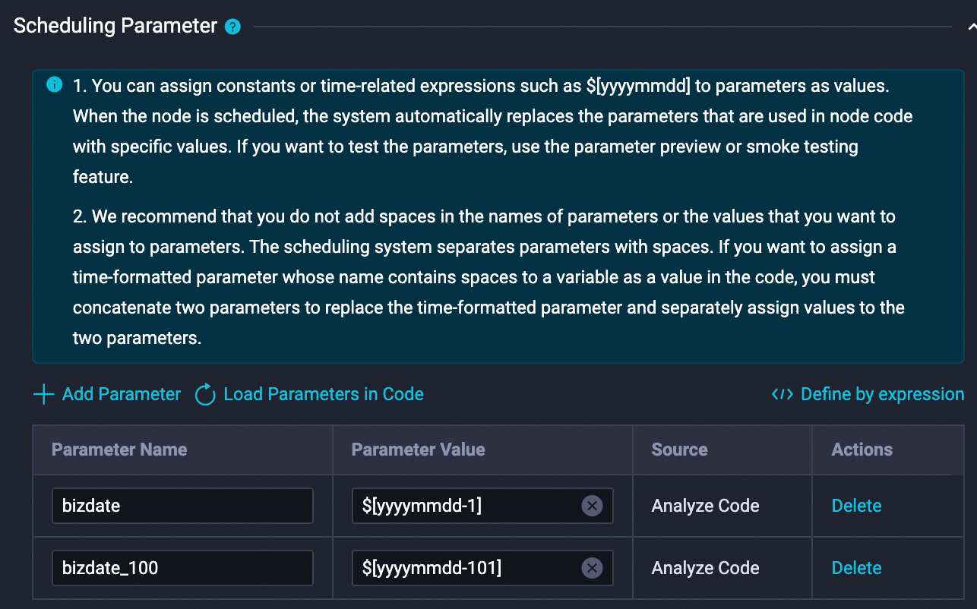Click the Source column header

coord(679,450)
